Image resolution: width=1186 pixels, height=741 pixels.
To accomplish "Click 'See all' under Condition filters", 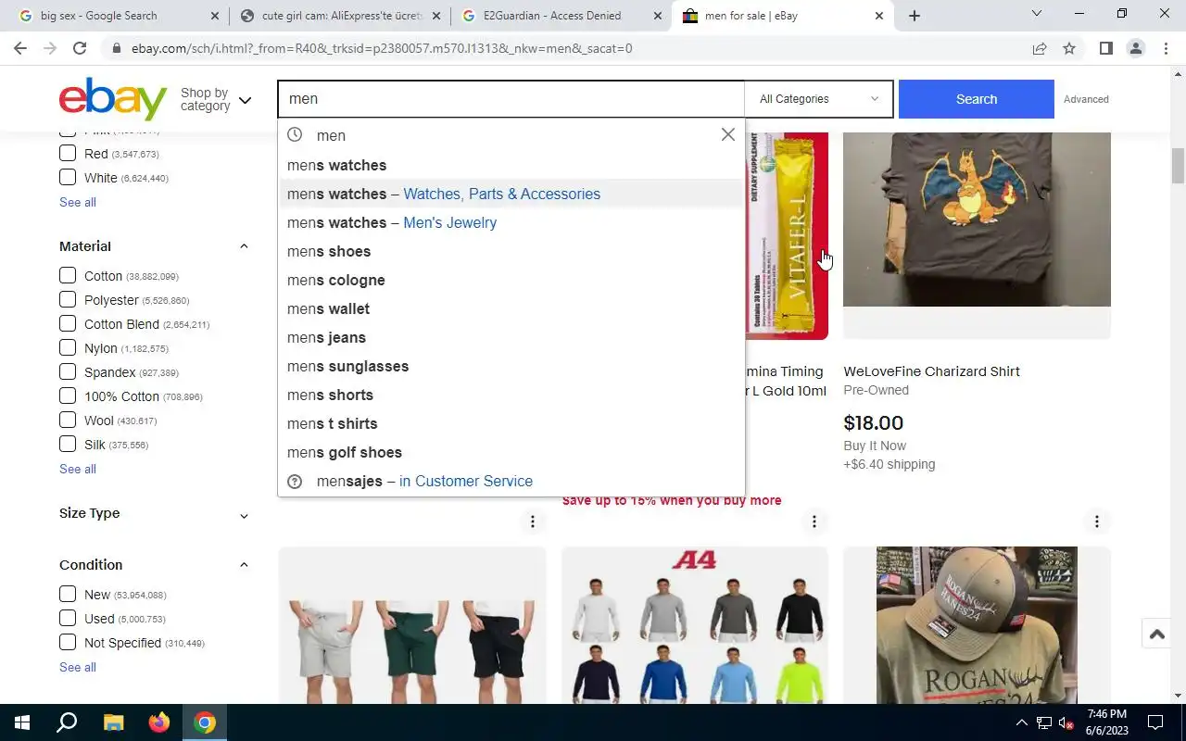I will pos(78,667).
